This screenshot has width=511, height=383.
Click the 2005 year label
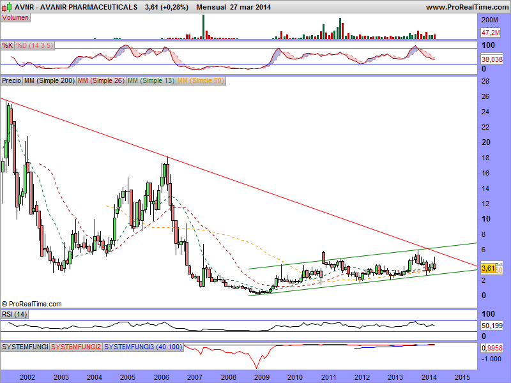point(128,377)
